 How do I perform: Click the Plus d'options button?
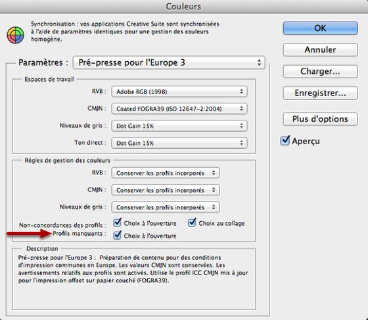pyautogui.click(x=320, y=119)
